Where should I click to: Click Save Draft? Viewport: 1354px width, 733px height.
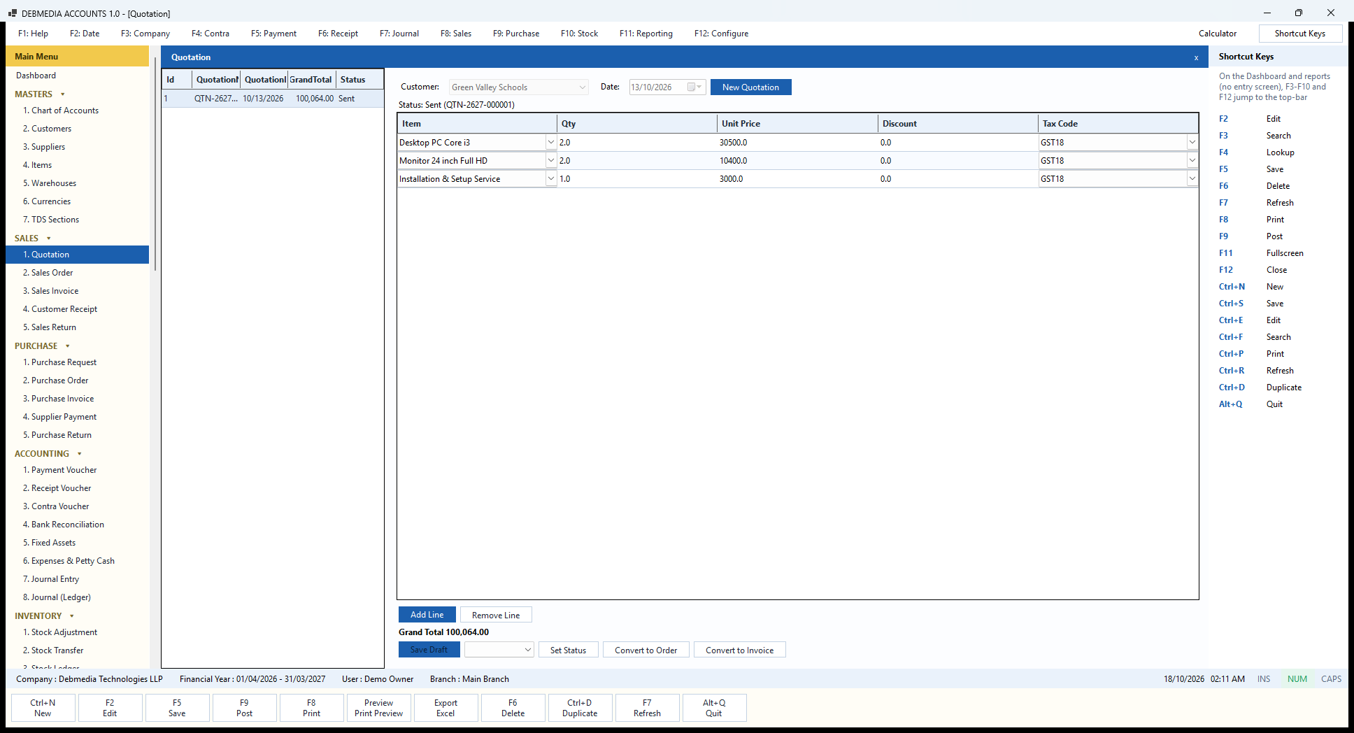(429, 650)
